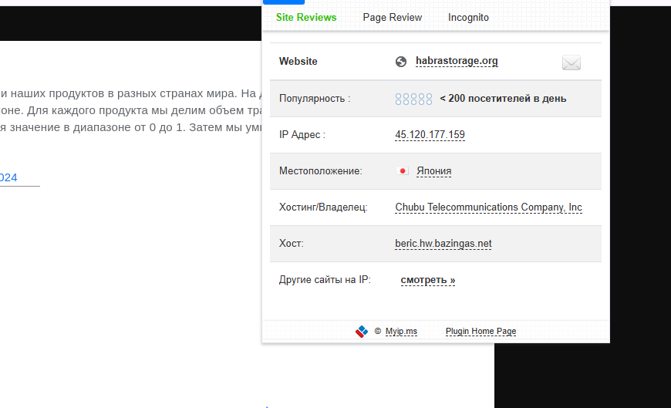Open the Site Reviews tab

coord(306,18)
